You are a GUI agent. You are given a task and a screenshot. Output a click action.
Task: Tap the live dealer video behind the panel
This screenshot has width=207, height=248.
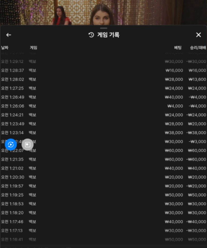103,12
